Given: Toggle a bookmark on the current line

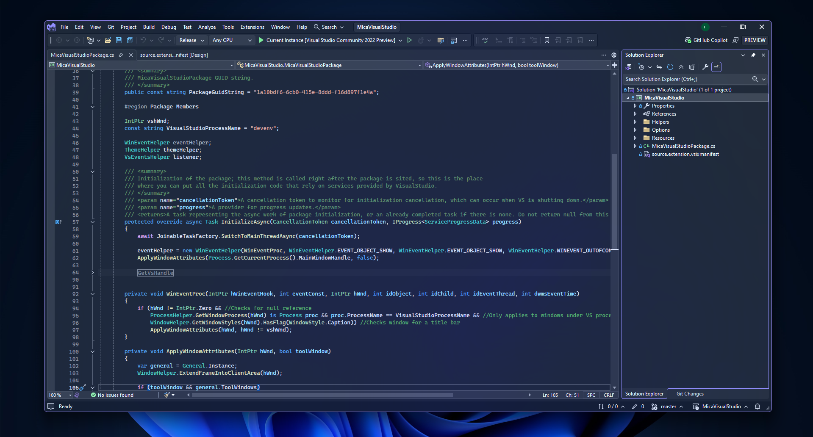Looking at the screenshot, I should pos(547,40).
